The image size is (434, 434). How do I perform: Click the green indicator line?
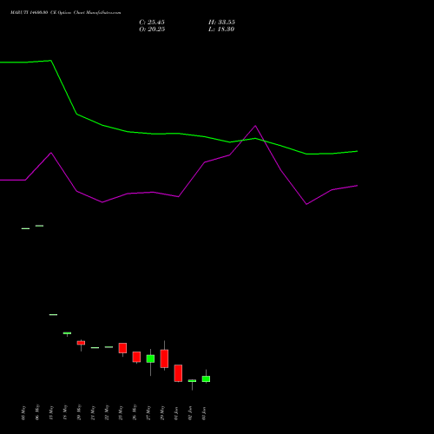click(x=179, y=134)
